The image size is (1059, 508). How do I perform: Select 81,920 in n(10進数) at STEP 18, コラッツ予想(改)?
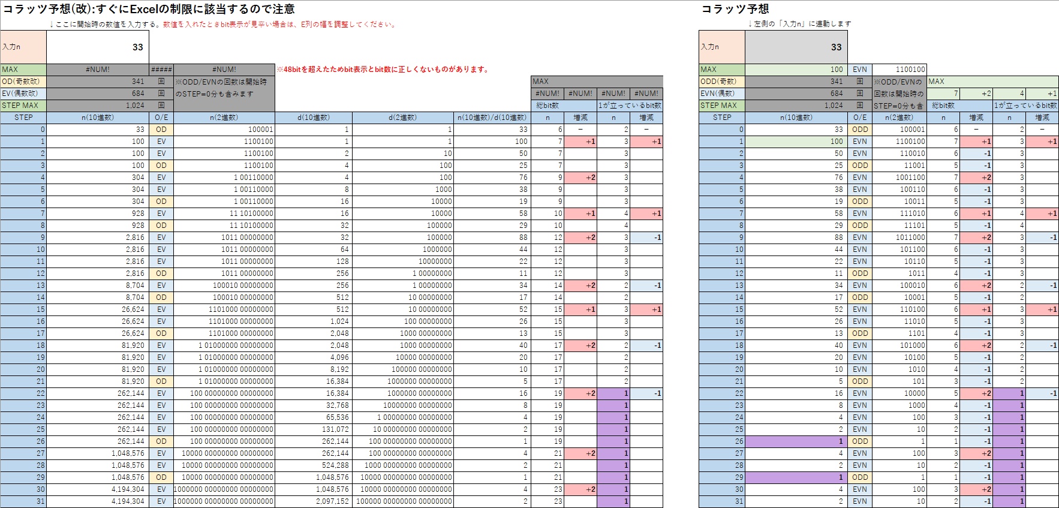(98, 345)
